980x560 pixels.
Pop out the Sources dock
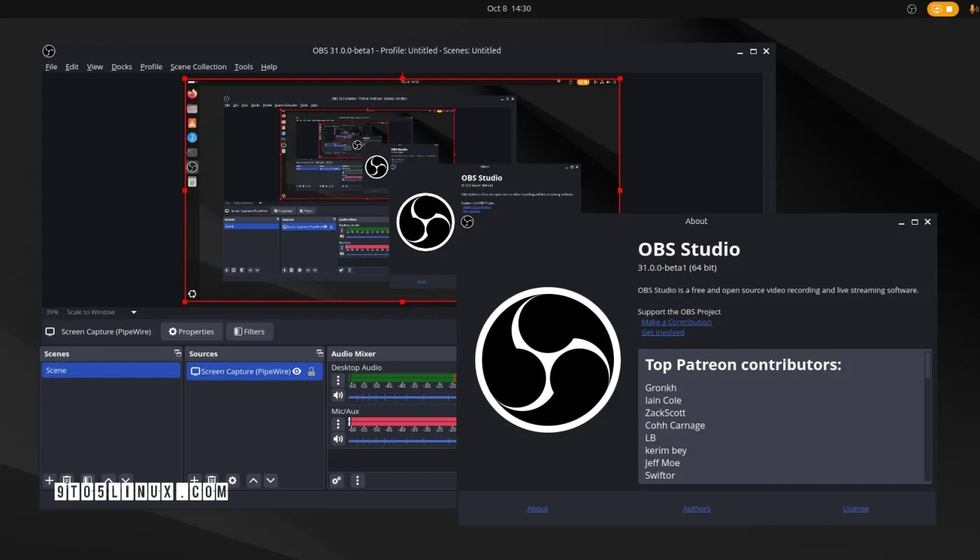tap(320, 353)
